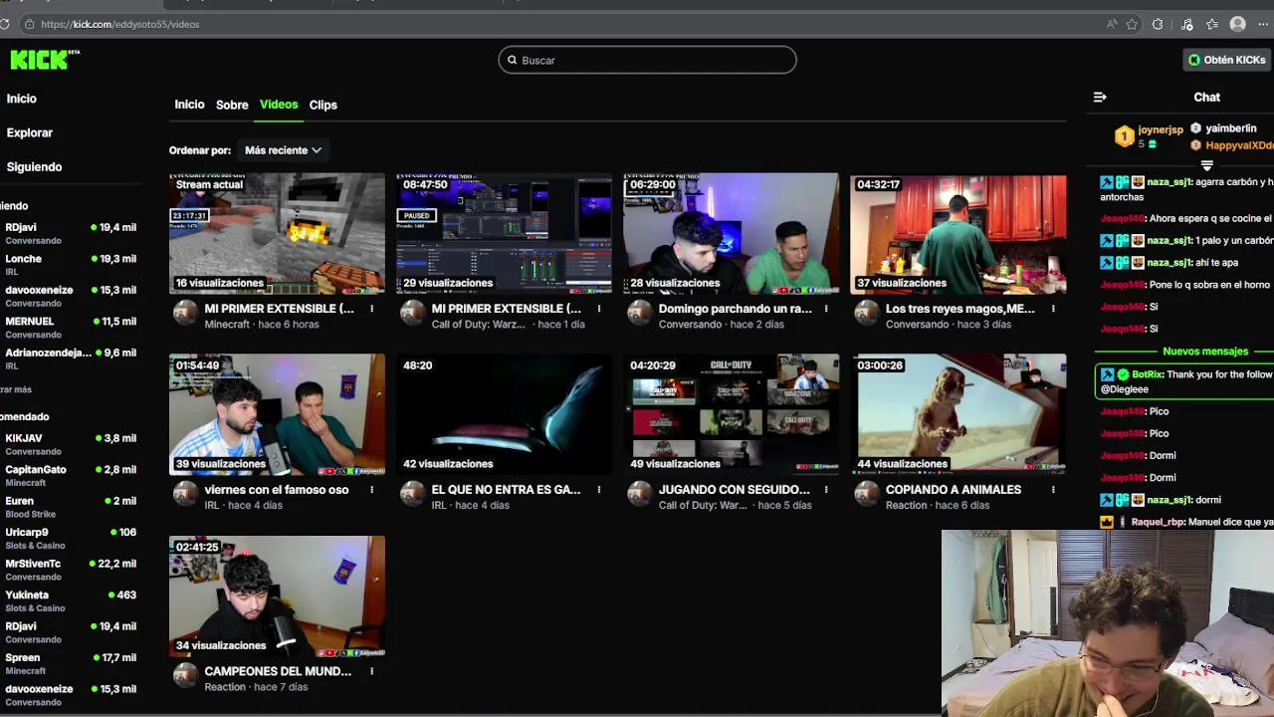Click the Nuevos mensajes chat banner

pos(1204,352)
